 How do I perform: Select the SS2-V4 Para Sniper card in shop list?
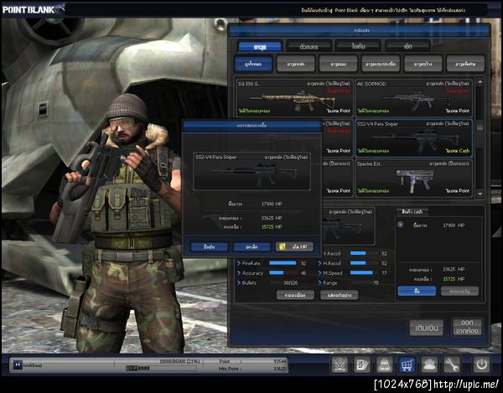(x=413, y=137)
